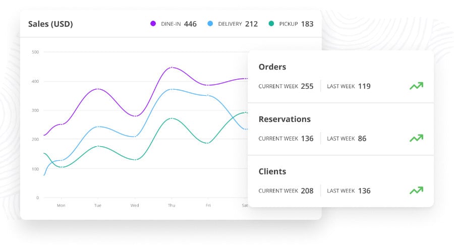Click the 100 y-axis label
This screenshot has height=250, width=454.
point(35,169)
